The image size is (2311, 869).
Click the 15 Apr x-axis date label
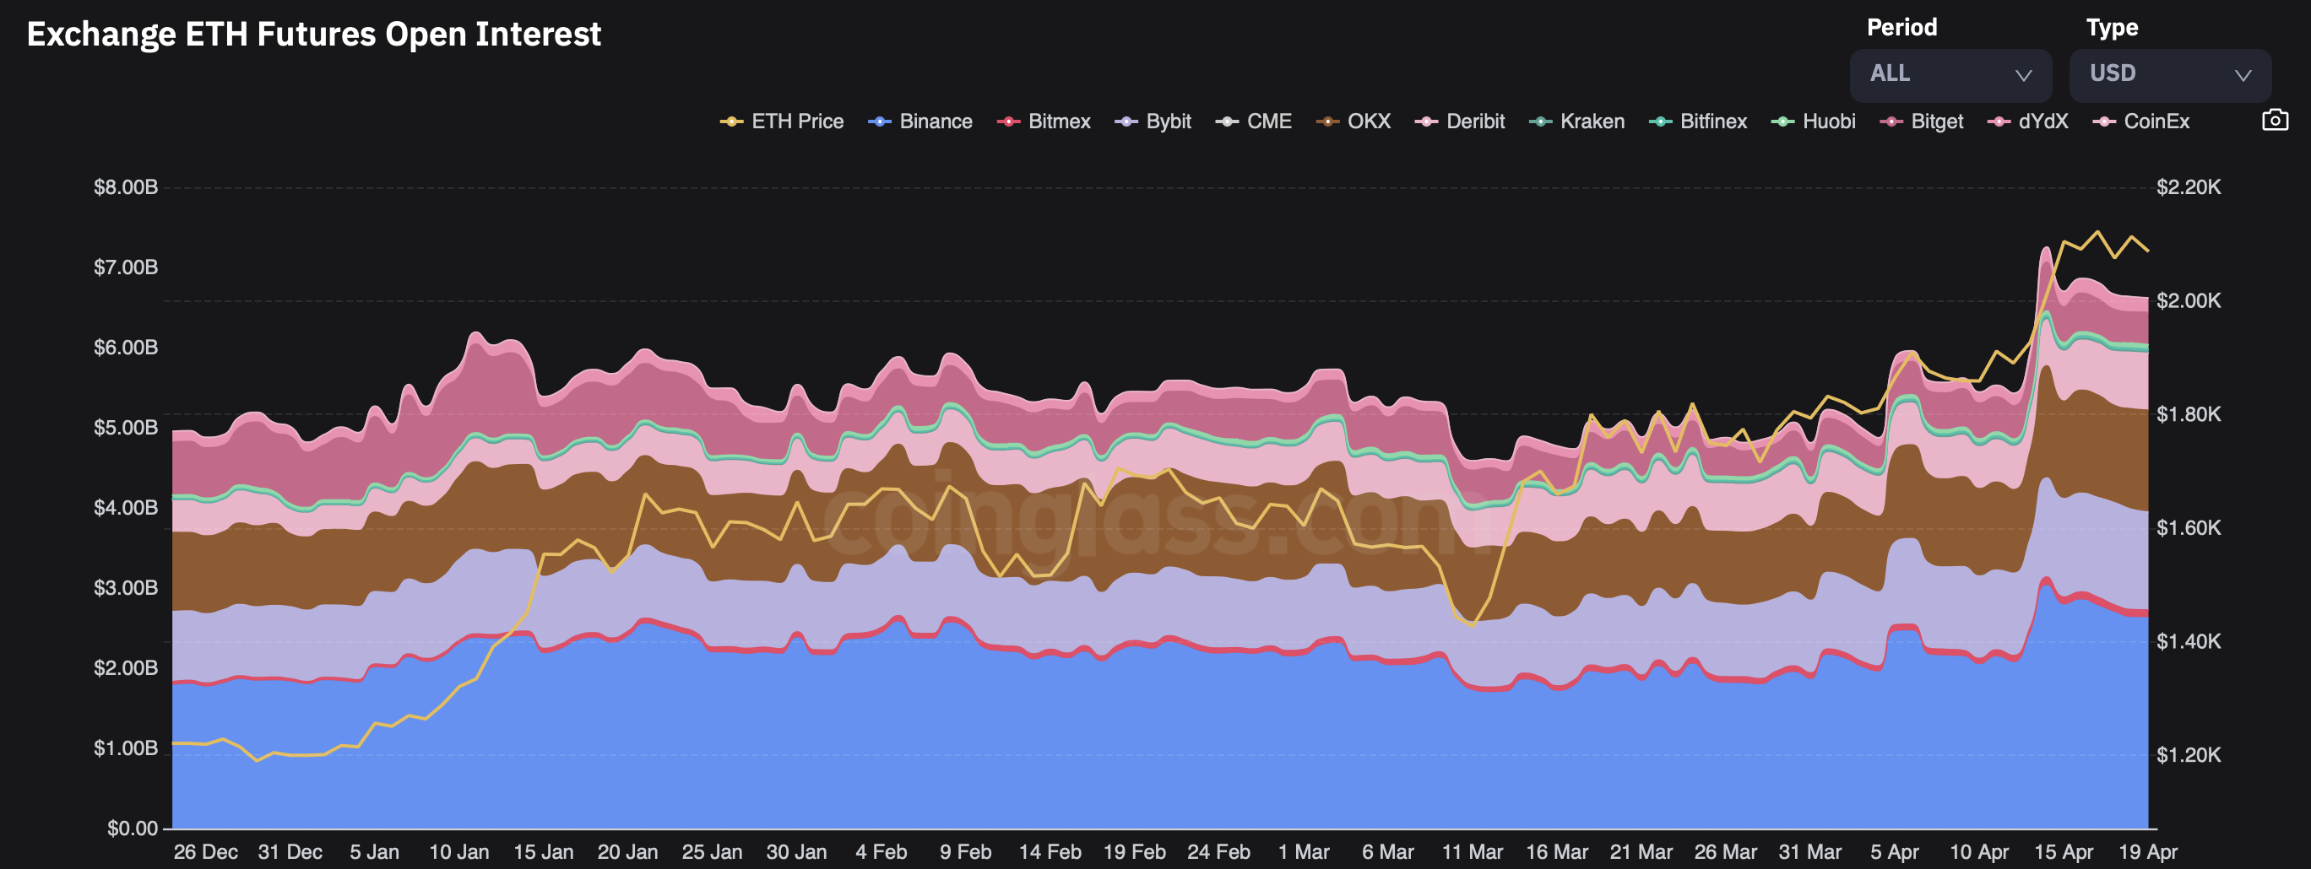click(x=2064, y=852)
